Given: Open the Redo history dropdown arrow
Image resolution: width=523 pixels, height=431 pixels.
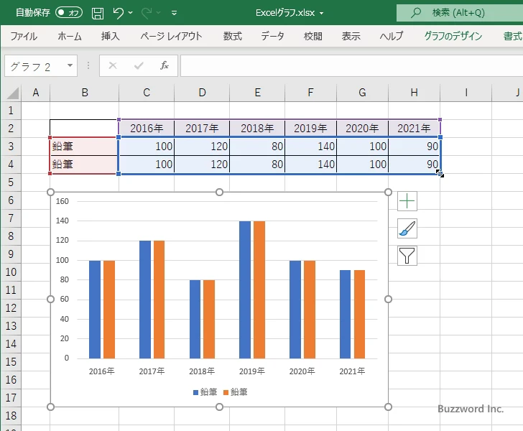Looking at the screenshot, I should pos(159,13).
